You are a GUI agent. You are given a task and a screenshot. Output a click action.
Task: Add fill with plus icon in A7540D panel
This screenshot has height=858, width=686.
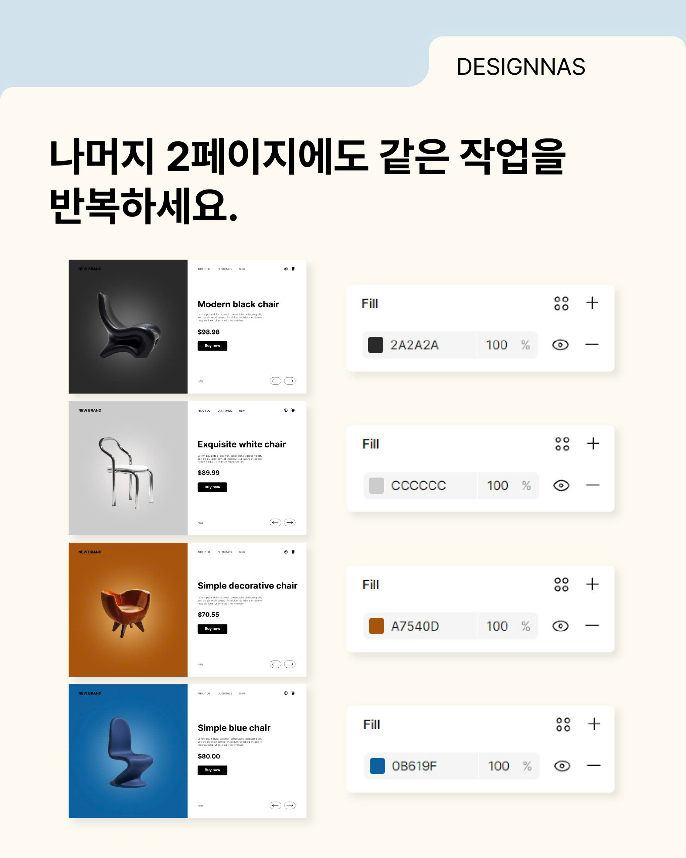click(x=592, y=584)
